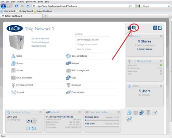Click the LaCie logo
This screenshot has width=172, height=138.
pyautogui.click(x=15, y=29)
